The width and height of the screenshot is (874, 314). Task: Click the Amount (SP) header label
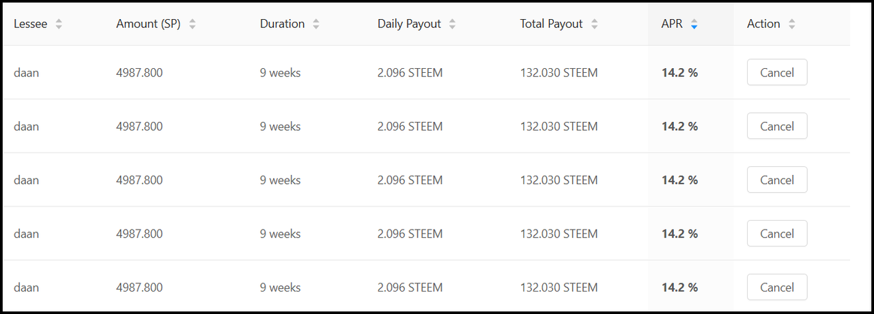(148, 24)
